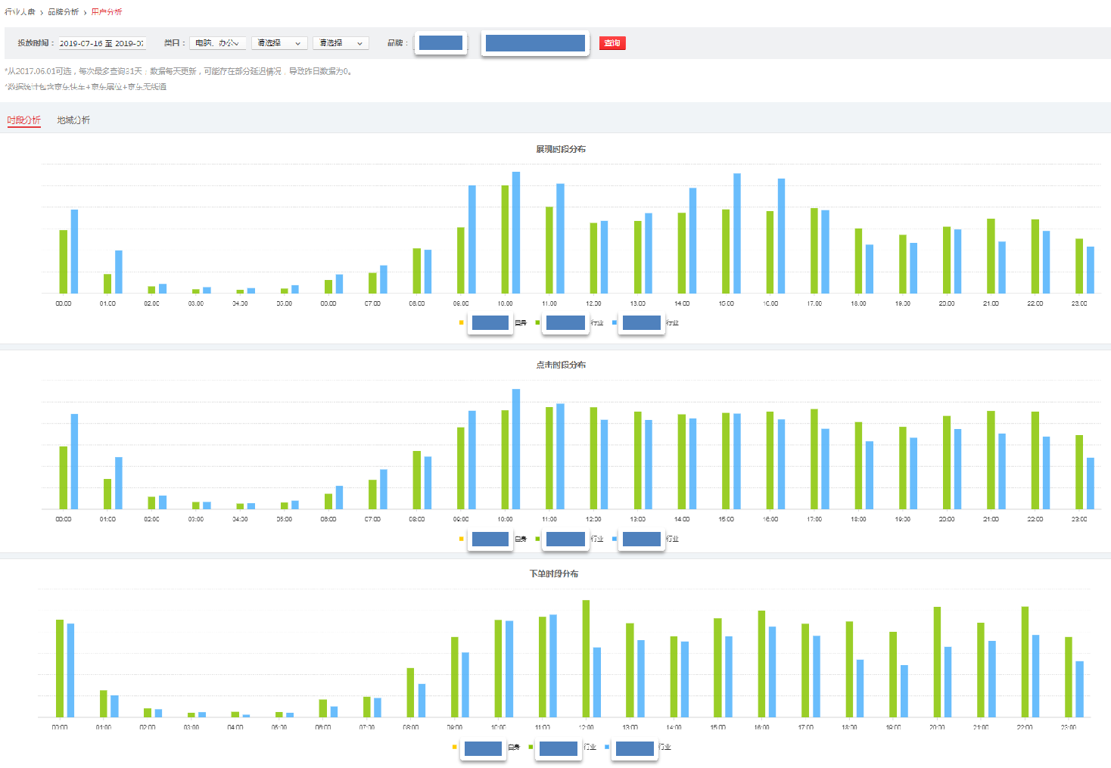Image resolution: width=1111 pixels, height=768 pixels.
Task: Switch to the 时段分析 tab
Action: point(23,120)
